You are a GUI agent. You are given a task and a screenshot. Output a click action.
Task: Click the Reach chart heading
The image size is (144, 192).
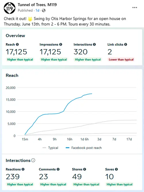(12, 75)
